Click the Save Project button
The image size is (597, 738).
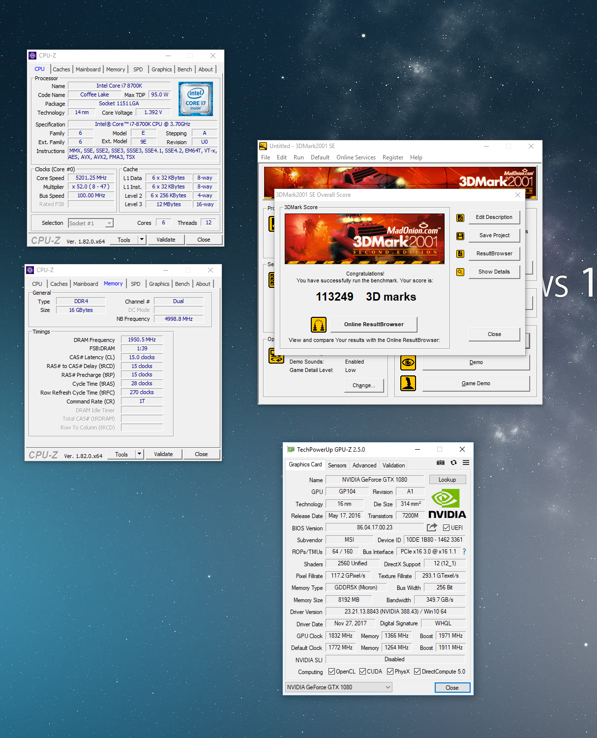pos(494,236)
